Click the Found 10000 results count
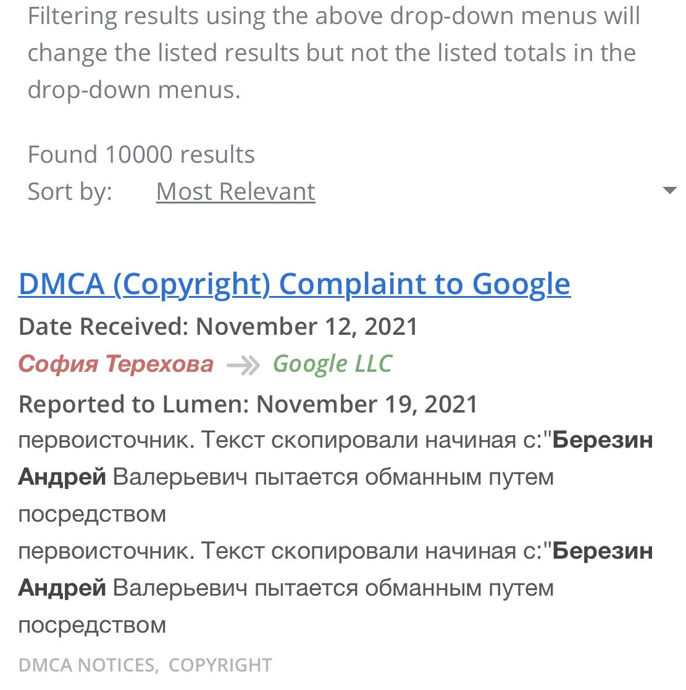 [141, 154]
